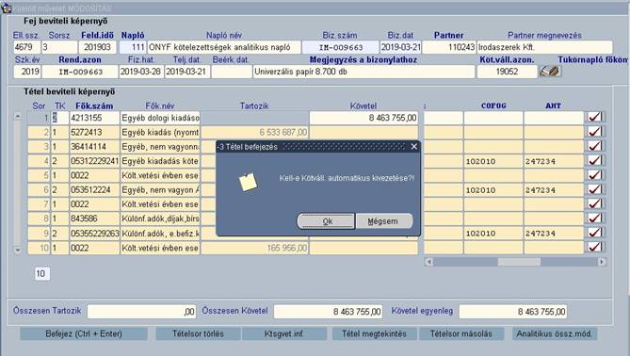Viewport: 630px width, 356px height.
Task: Click the row count box showing 10
Action: click(x=41, y=274)
